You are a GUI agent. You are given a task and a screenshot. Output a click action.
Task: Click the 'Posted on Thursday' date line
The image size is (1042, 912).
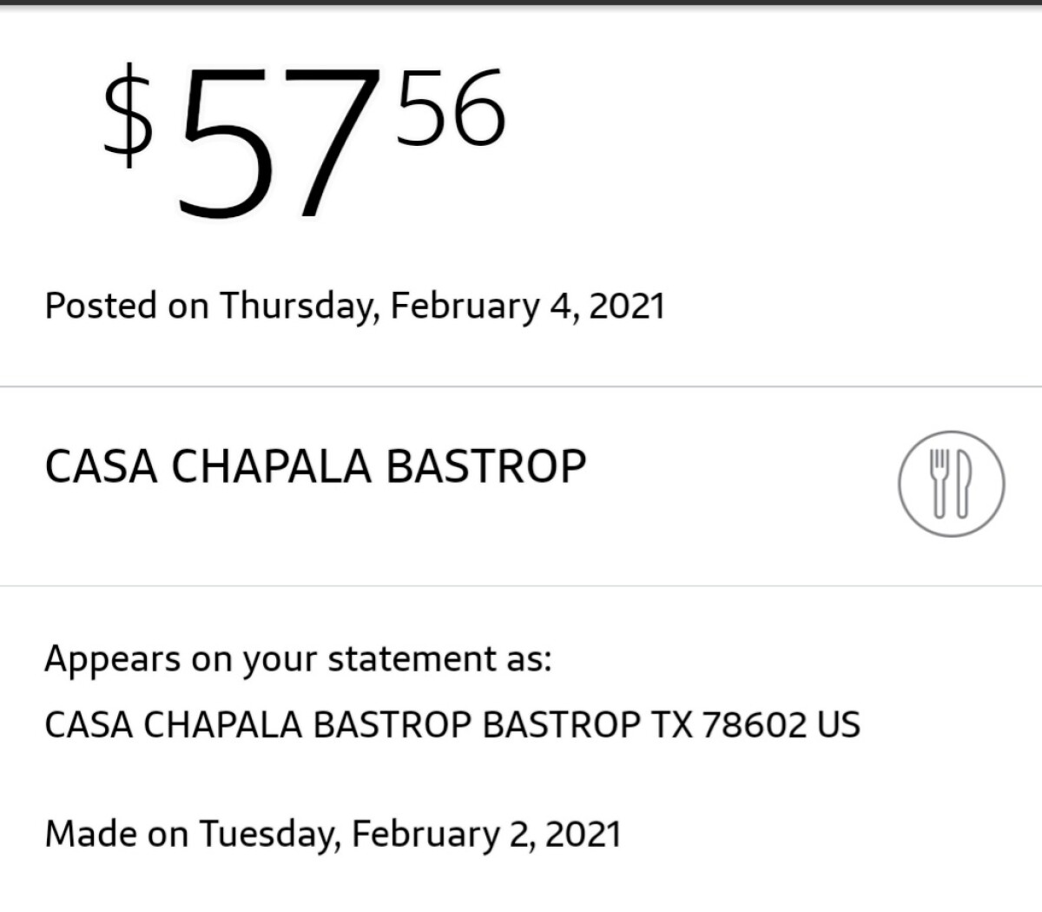pyautogui.click(x=354, y=307)
